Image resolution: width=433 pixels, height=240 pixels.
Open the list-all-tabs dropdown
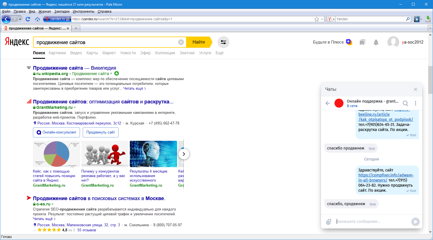click(430, 28)
